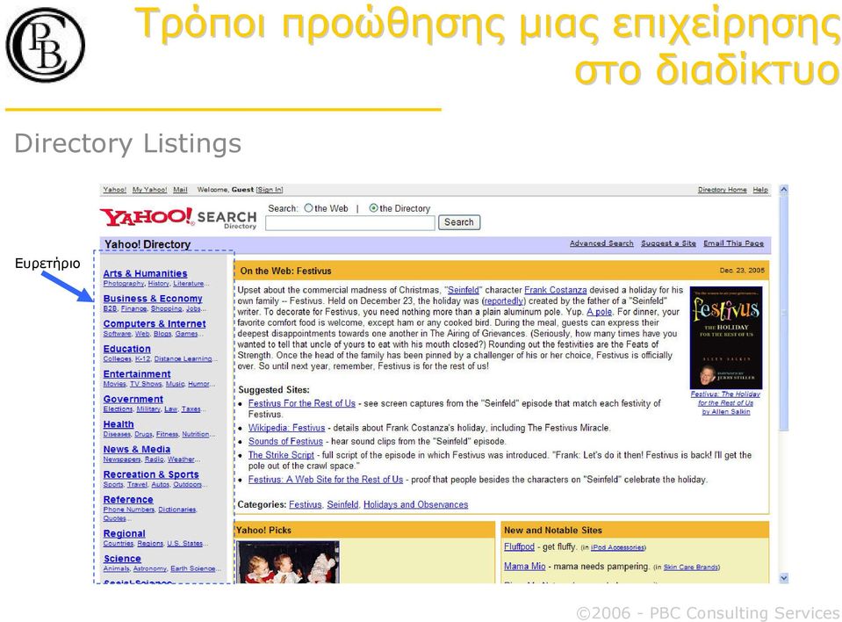
Task: Click iPod Accessories link
Action: coord(617,548)
